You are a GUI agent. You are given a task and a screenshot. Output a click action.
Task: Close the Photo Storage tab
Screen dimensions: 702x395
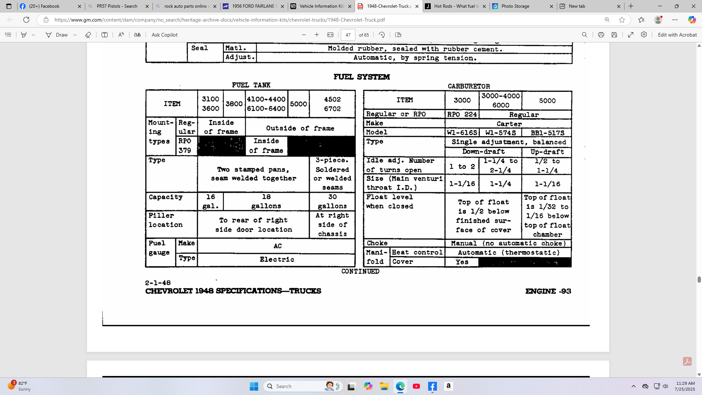(x=551, y=6)
